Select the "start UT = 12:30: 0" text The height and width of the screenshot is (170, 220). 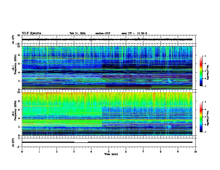point(134,33)
